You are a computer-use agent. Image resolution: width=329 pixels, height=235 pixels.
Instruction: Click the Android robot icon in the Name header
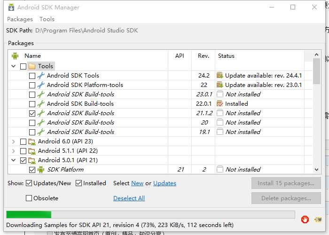coord(15,56)
